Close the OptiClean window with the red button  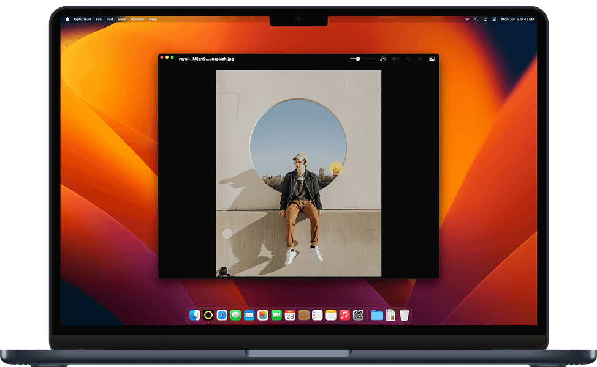[162, 57]
